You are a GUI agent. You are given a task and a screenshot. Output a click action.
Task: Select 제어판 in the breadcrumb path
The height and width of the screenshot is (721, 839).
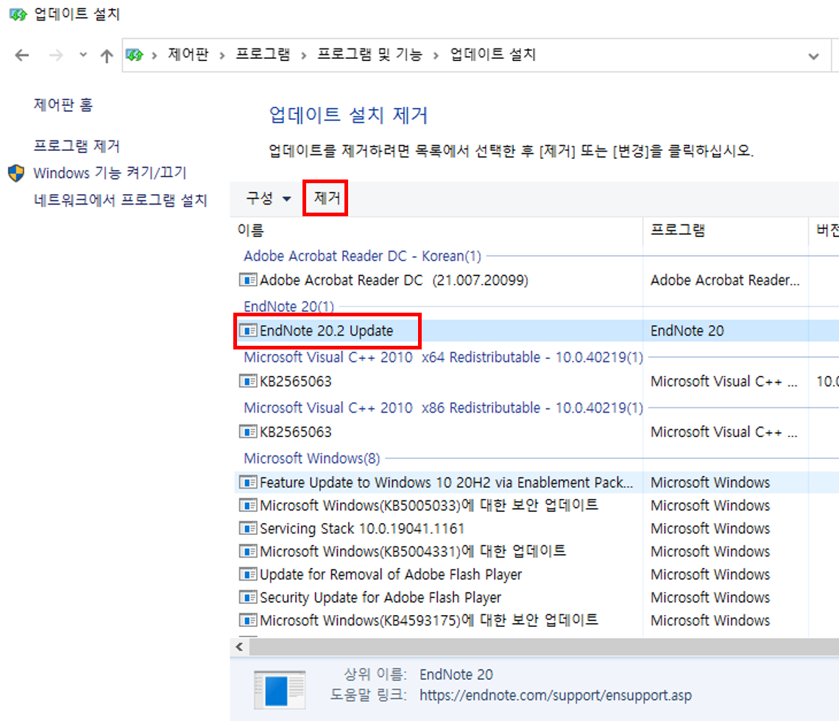pos(188,54)
